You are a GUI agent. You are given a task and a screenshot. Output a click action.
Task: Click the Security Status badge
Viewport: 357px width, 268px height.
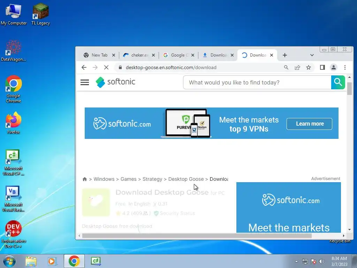pyautogui.click(x=175, y=213)
